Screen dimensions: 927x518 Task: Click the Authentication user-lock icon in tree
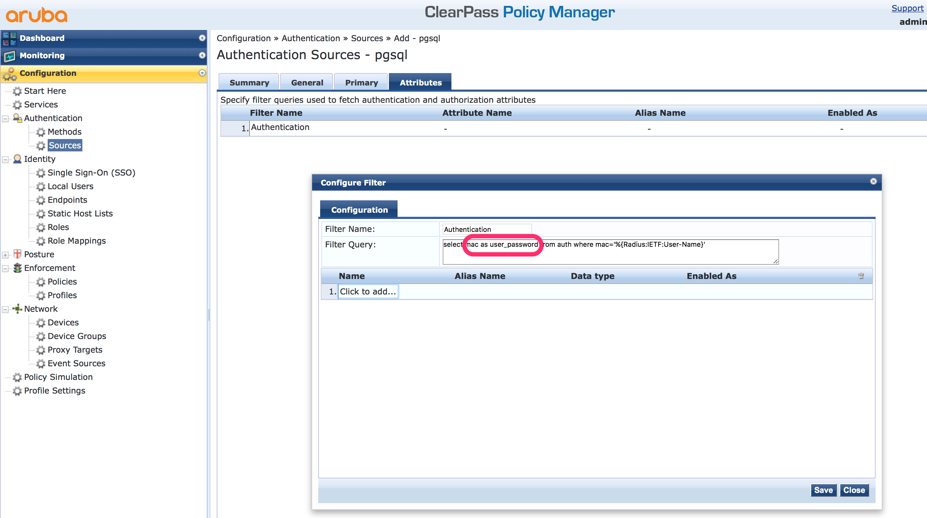click(x=17, y=118)
